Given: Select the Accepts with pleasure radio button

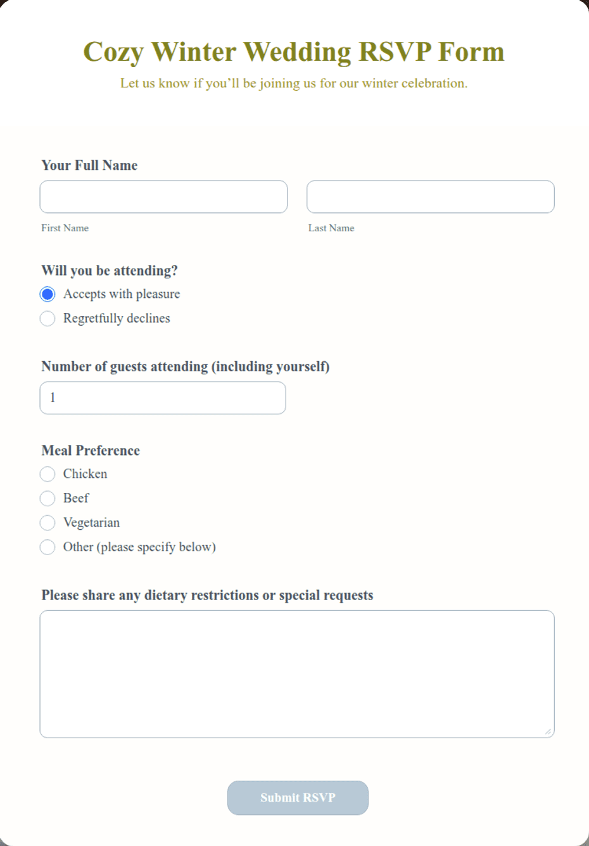Looking at the screenshot, I should click(x=47, y=294).
